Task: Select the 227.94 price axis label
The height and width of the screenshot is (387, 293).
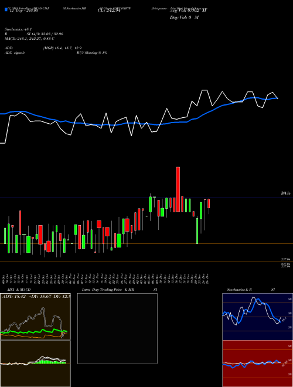Action: click(x=285, y=259)
